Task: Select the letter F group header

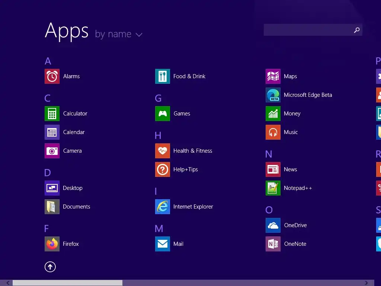Action: pyautogui.click(x=47, y=229)
